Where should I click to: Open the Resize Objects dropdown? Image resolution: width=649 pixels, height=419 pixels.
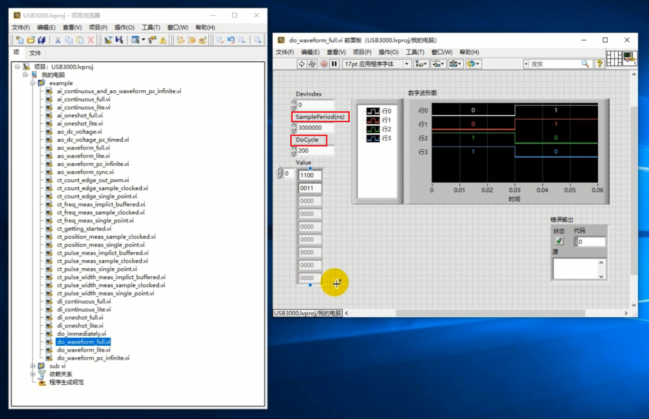pos(455,64)
